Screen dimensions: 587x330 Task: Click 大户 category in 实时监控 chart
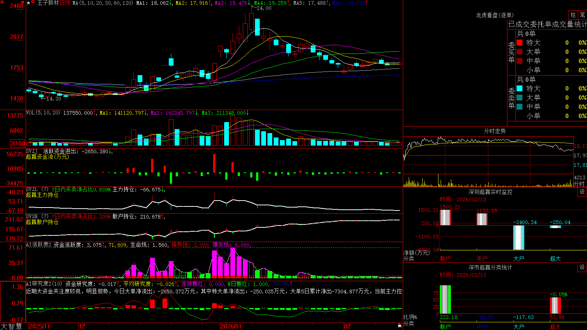pos(519,258)
